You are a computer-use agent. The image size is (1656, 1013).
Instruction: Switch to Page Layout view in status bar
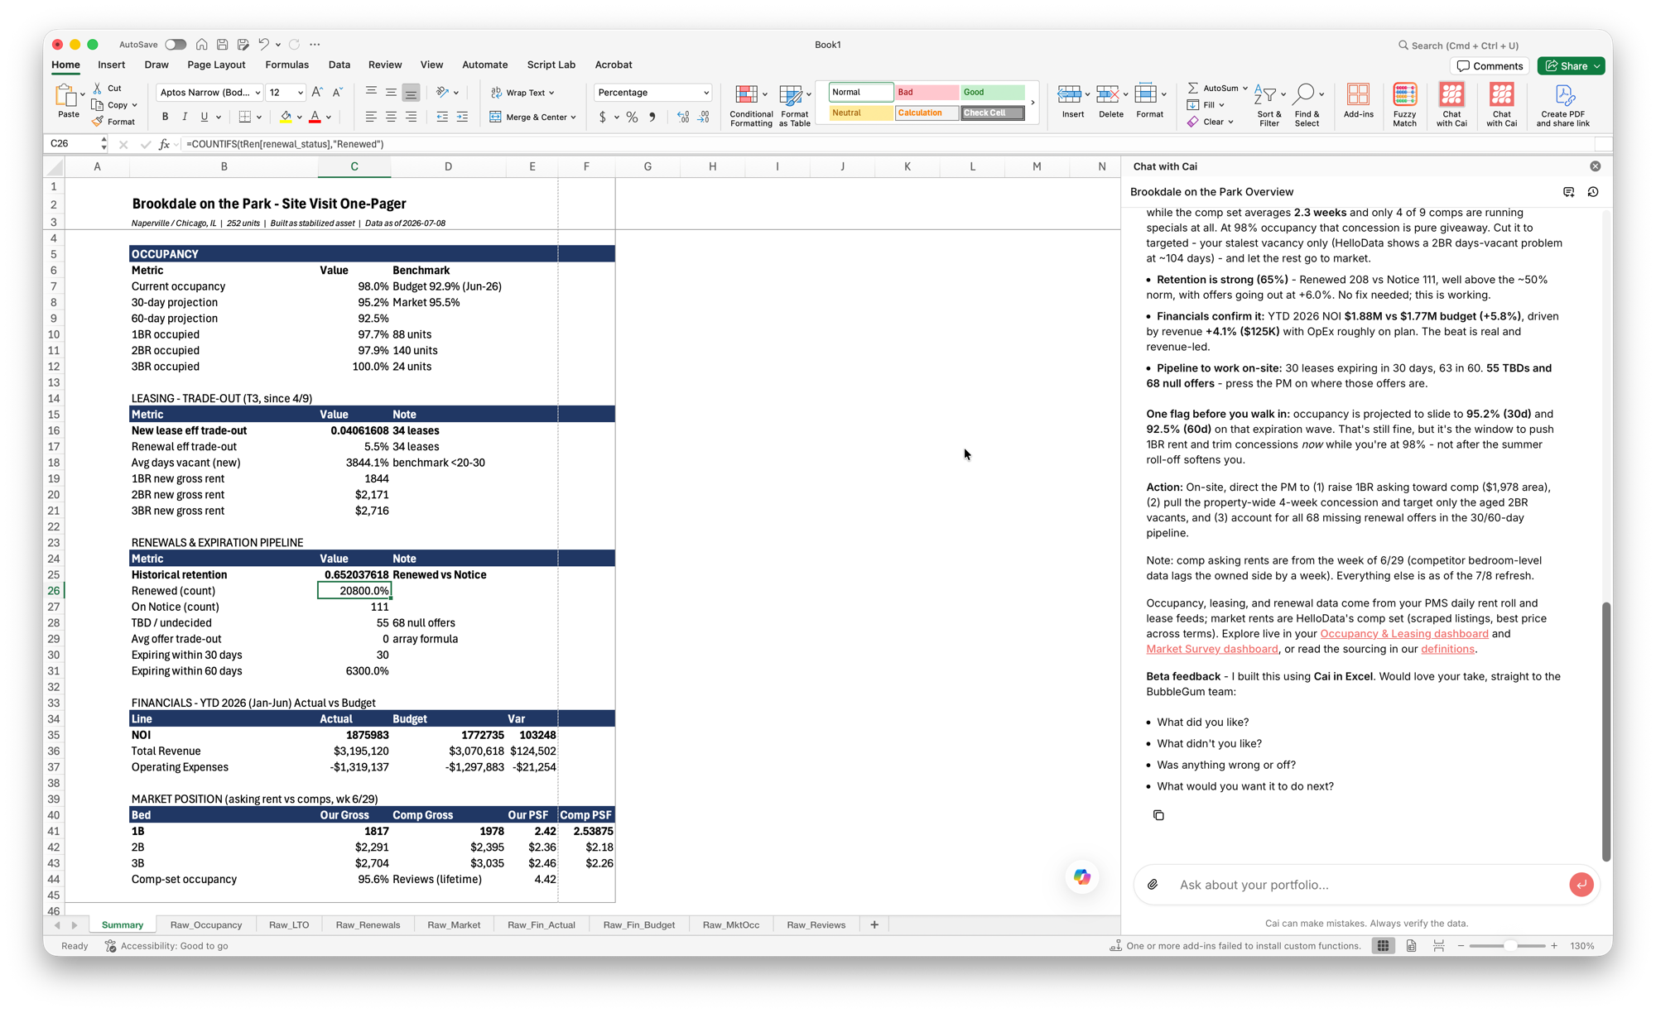coord(1411,946)
